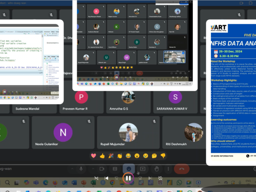Send the thinking face reaction
Image resolution: width=256 pixels, height=192 pixels.
[154, 156]
